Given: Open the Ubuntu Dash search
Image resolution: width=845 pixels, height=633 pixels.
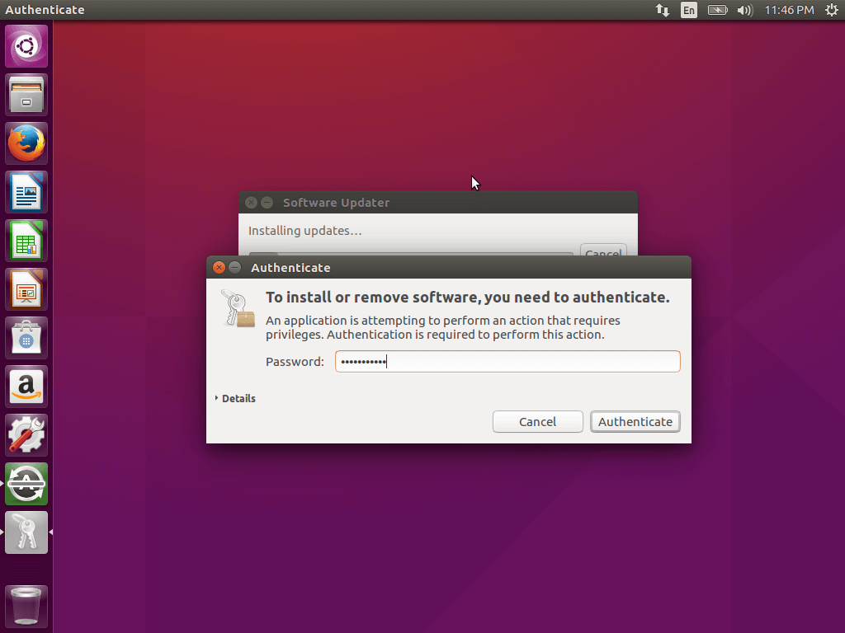Looking at the screenshot, I should tap(26, 45).
